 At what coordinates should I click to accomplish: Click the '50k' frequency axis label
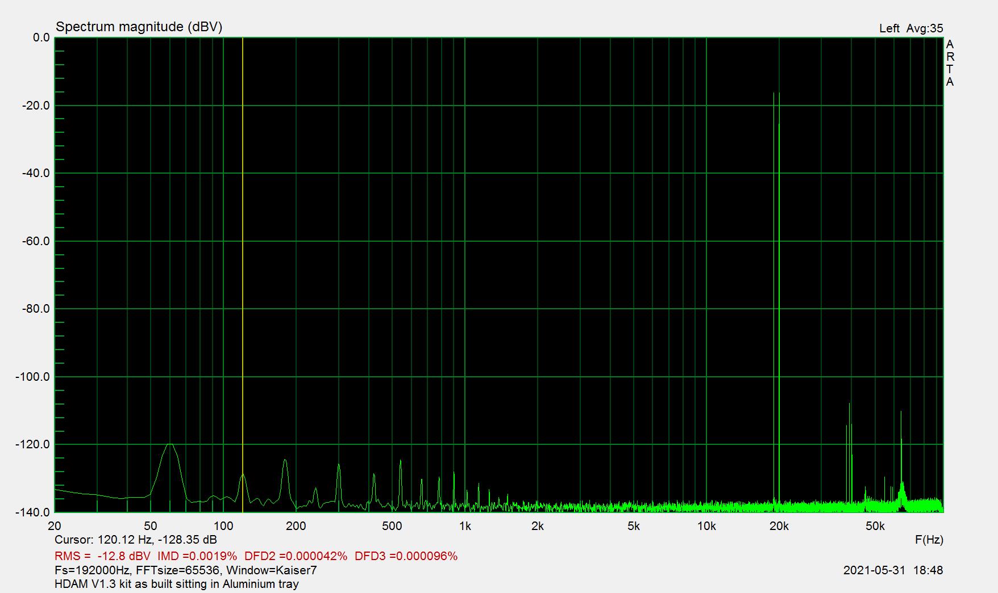tap(875, 526)
